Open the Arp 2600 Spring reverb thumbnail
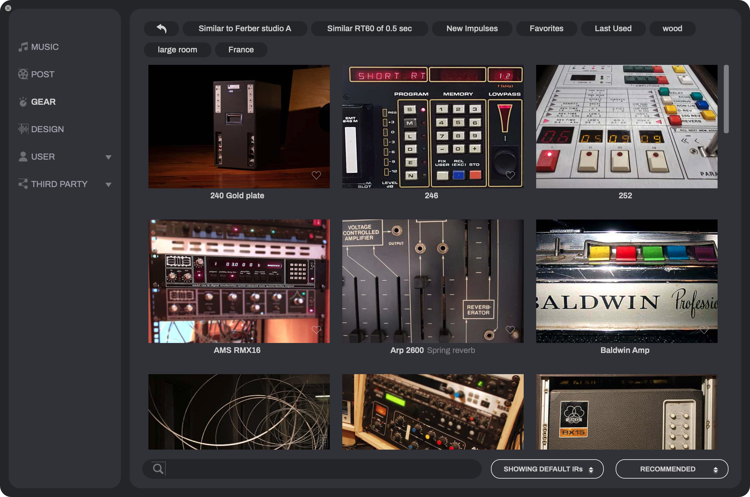Image resolution: width=750 pixels, height=497 pixels. (x=433, y=281)
